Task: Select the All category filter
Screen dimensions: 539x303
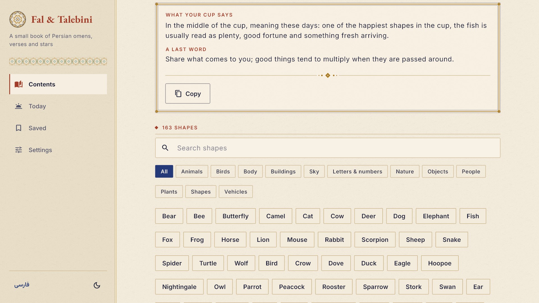Action: pyautogui.click(x=164, y=171)
